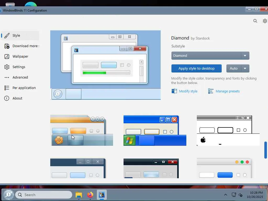
Task: Expand the Diamond substyle dropdown
Action: tap(210, 55)
